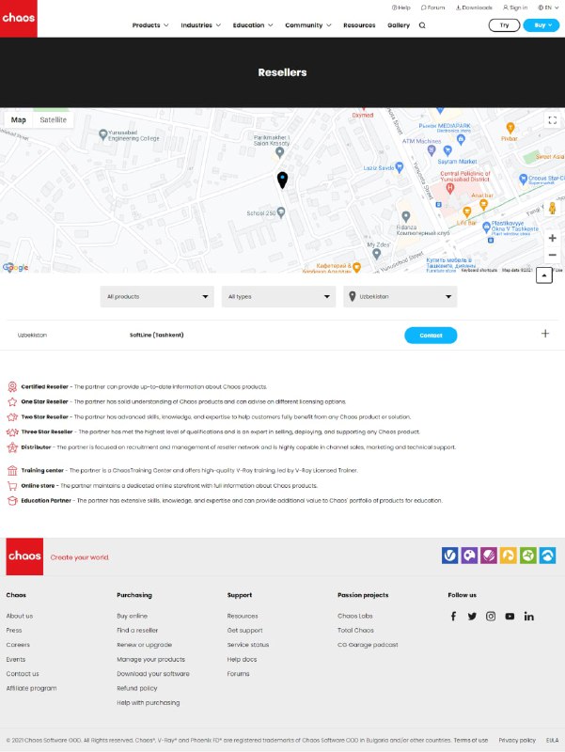
Task: Open the Terms of use link
Action: (x=470, y=740)
